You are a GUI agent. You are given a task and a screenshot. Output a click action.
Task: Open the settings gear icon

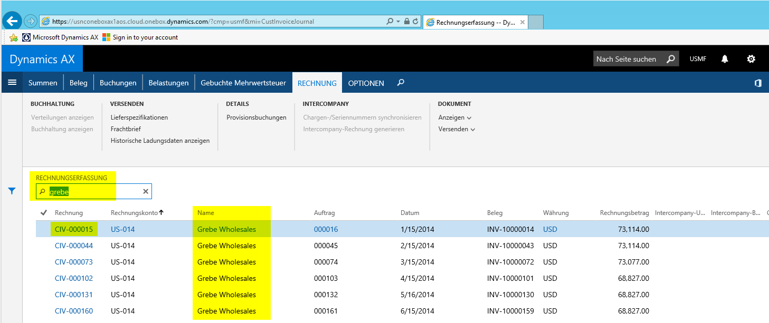coord(751,59)
